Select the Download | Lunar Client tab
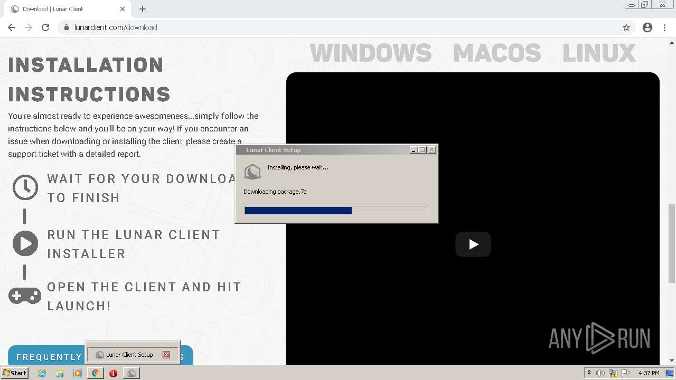Screen dimensions: 676x380 pyautogui.click(x=68, y=9)
